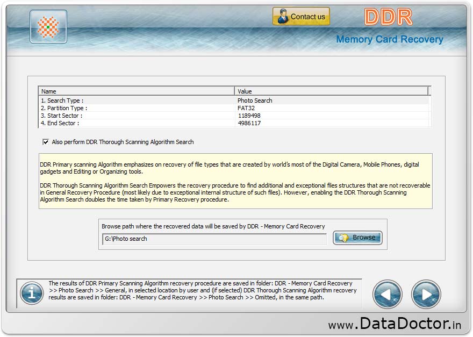
Task: Proceed with the right arrow next button
Action: [x=426, y=294]
